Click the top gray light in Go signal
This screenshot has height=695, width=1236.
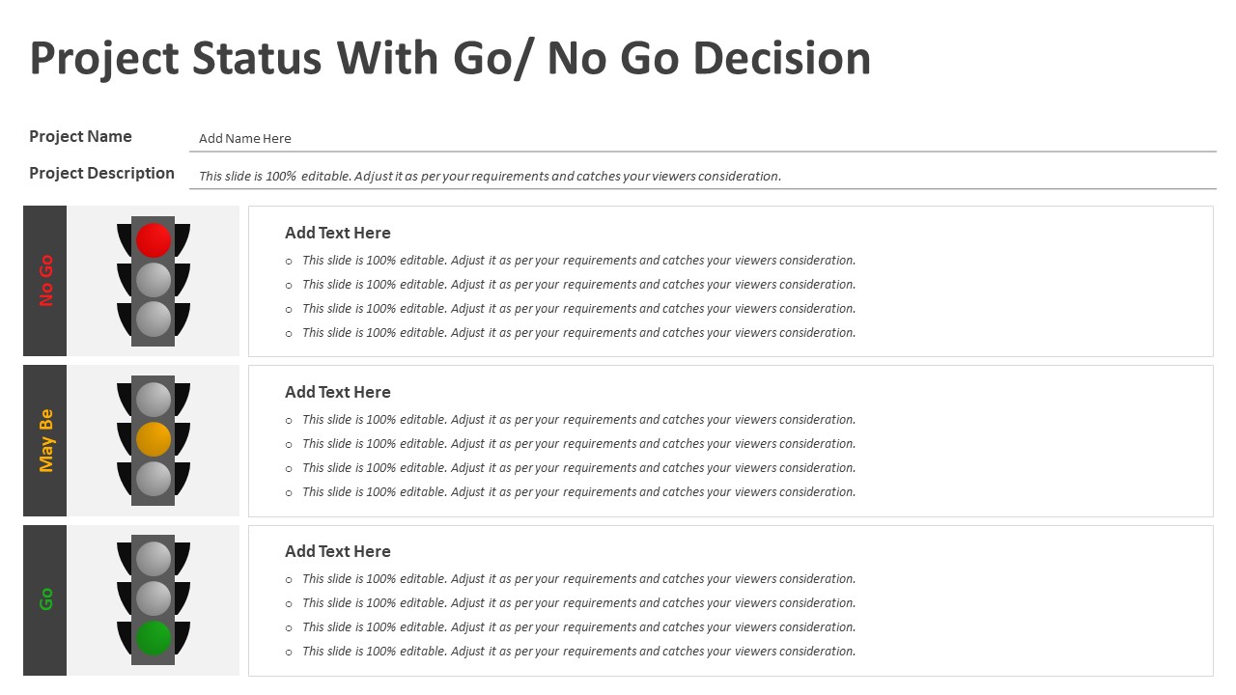point(154,559)
